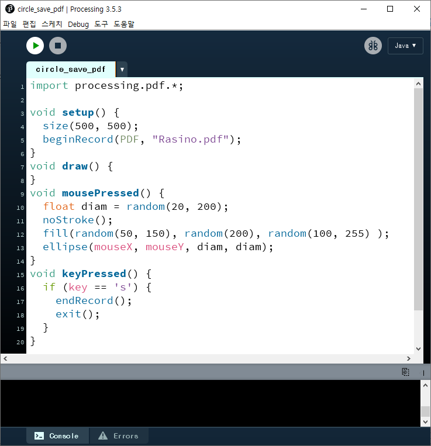
Task: Click the copy console icon
Action: (405, 372)
